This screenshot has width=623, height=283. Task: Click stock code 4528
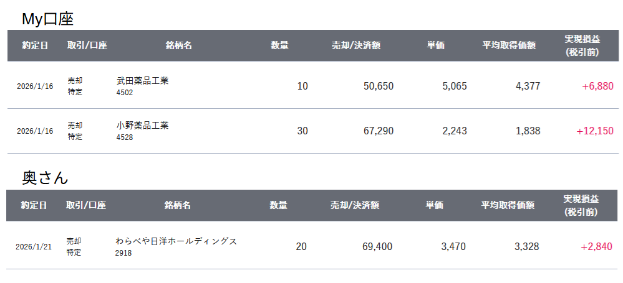coord(125,137)
